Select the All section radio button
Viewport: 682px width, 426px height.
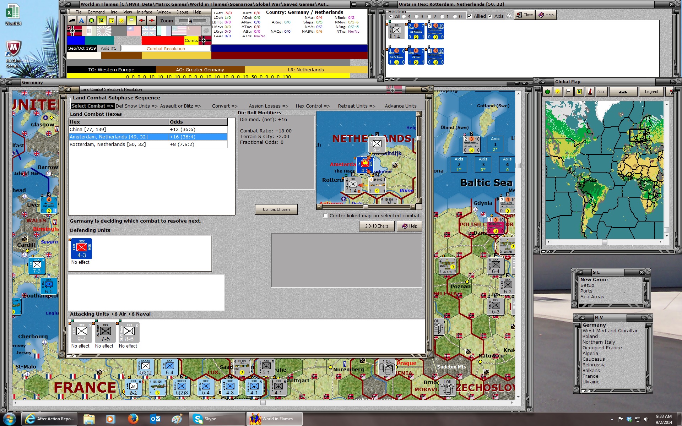pos(391,16)
